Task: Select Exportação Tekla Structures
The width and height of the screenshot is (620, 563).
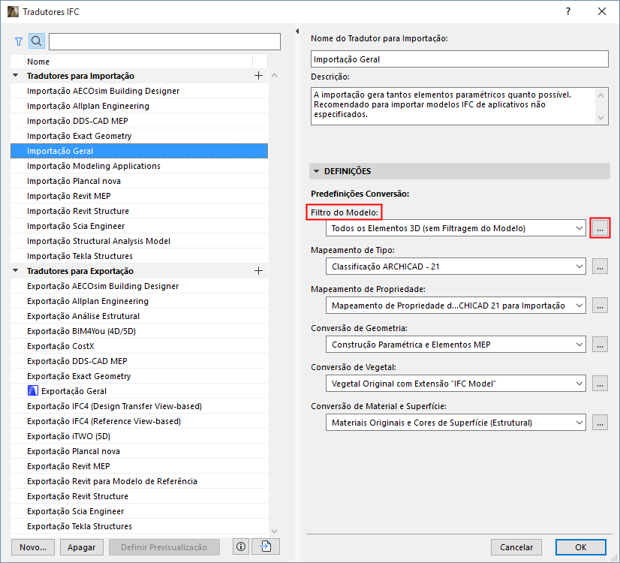Action: pos(139,526)
